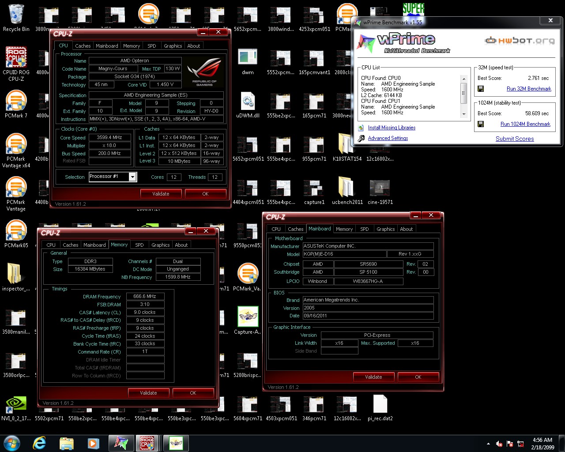The height and width of the screenshot is (452, 565).
Task: Click the Specification field AMD Engineering Sample (ES)
Action: (x=156, y=95)
